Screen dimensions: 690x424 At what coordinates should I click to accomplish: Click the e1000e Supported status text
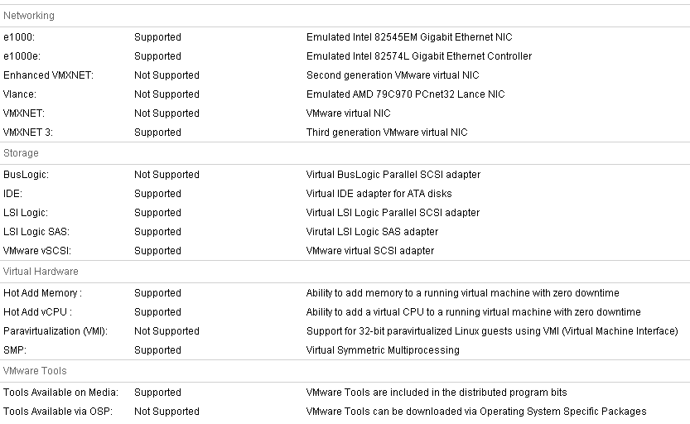click(157, 56)
